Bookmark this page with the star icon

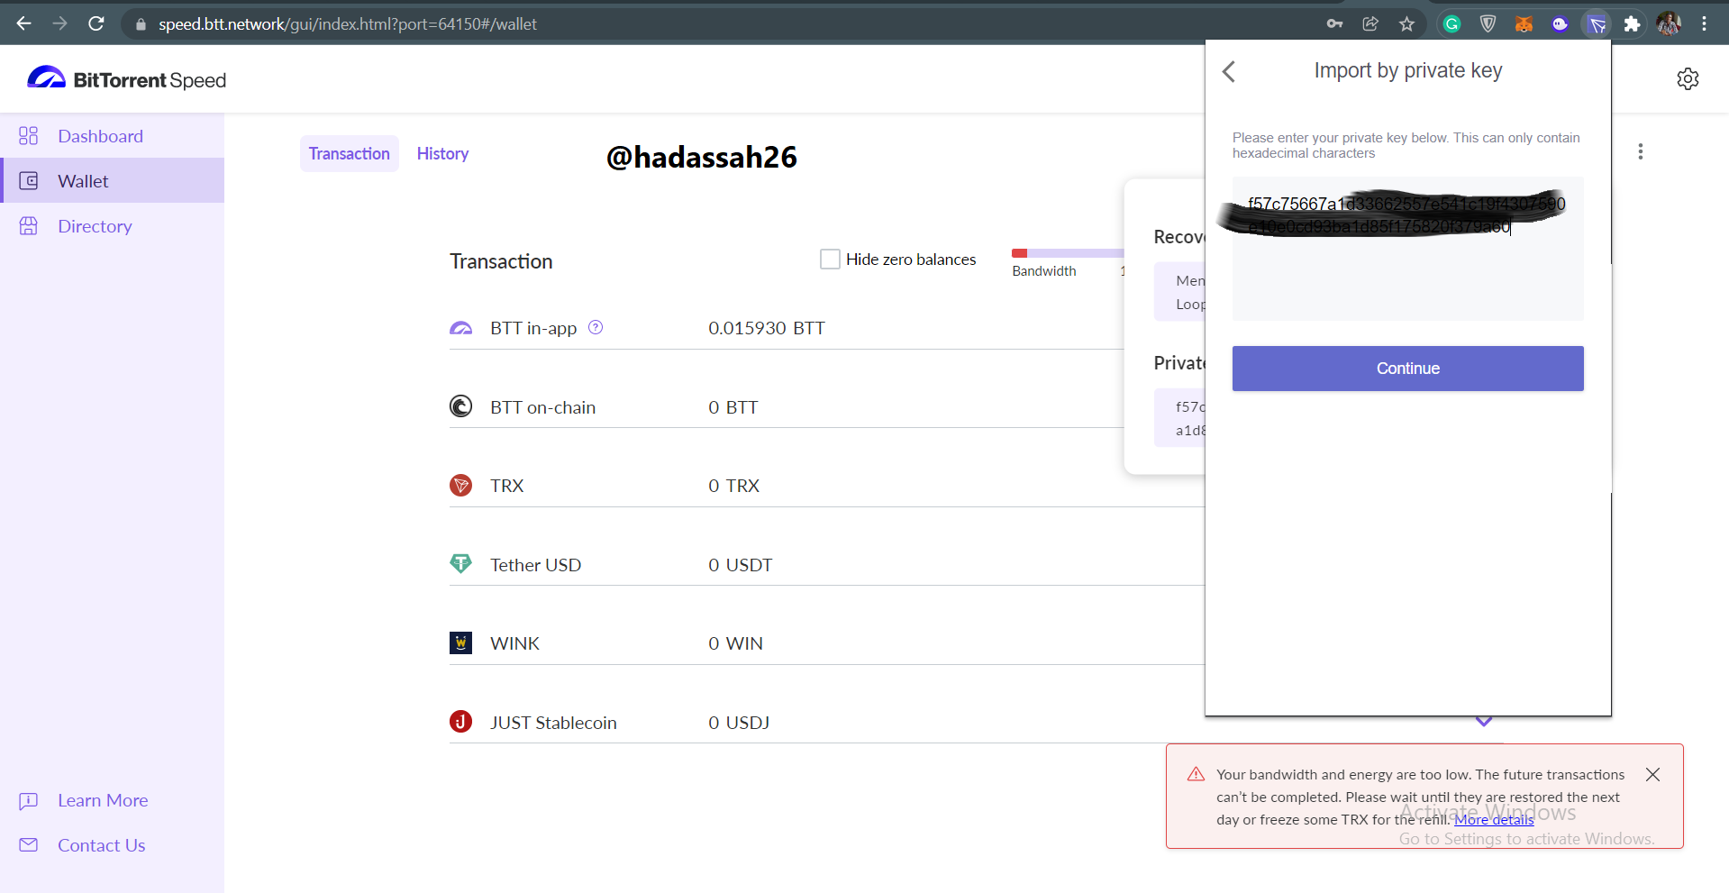coord(1406,24)
